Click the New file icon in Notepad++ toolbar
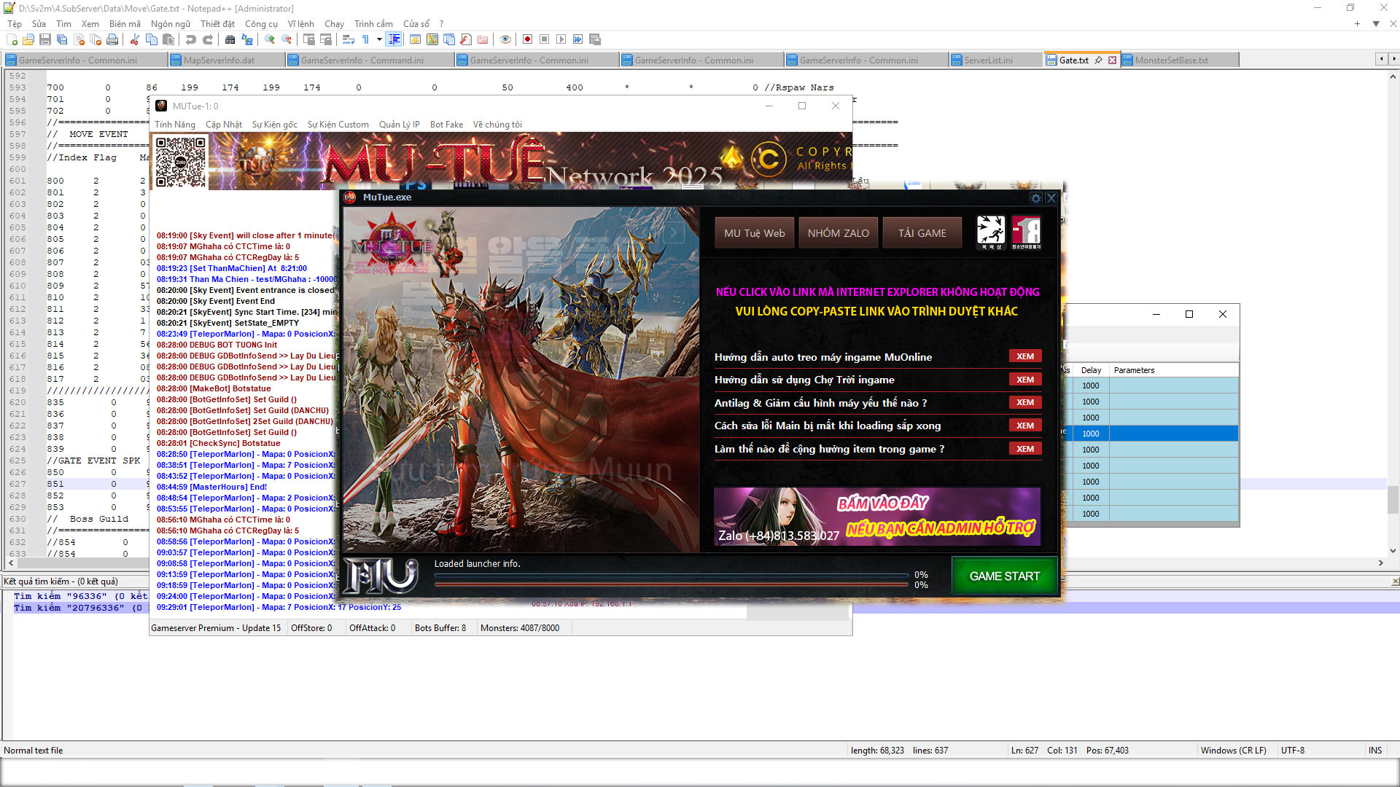 (12, 39)
